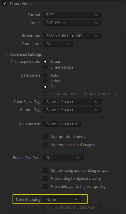Check Force sizing to highest quality
Image resolution: width=126 pixels, height=214 pixels.
(45, 179)
